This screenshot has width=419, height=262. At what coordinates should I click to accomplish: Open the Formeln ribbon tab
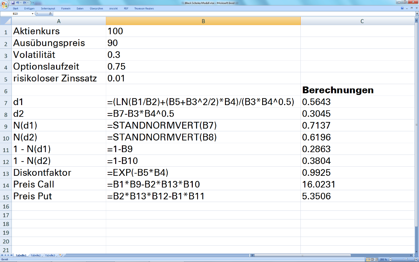(x=66, y=8)
